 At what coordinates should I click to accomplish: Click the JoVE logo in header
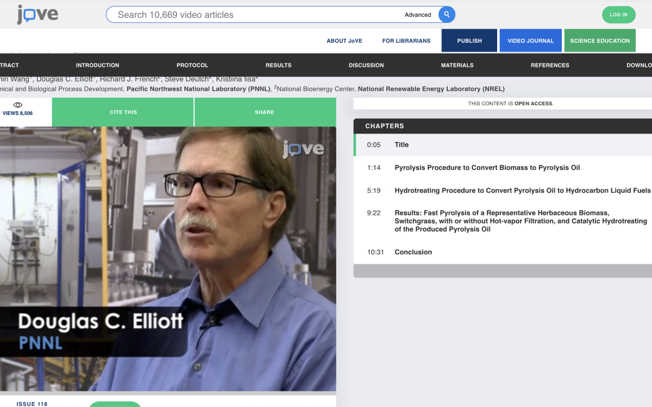coord(37,15)
